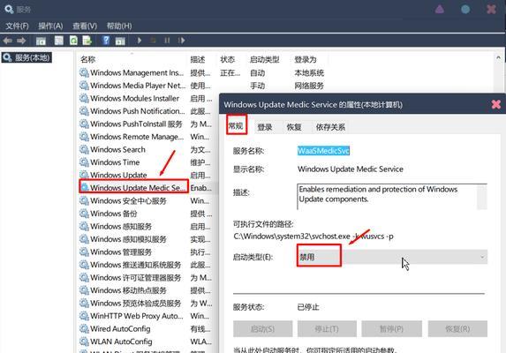Select 服务(本地) in the left tree
Image resolution: width=506 pixels, height=353 pixels.
coord(26,57)
